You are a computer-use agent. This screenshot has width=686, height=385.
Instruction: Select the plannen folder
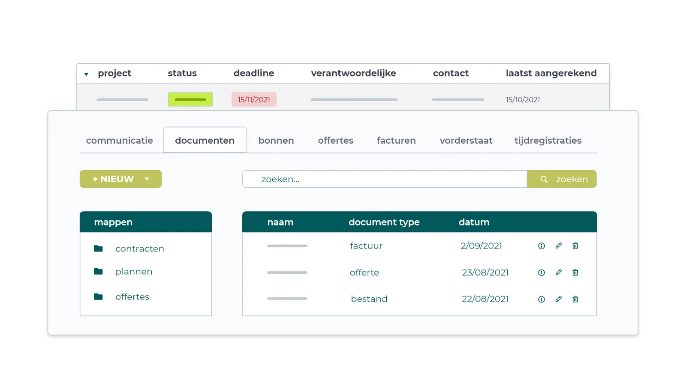coord(134,272)
